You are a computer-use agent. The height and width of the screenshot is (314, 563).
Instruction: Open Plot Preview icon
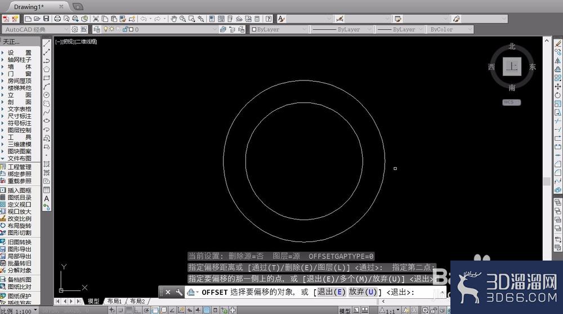click(66, 19)
